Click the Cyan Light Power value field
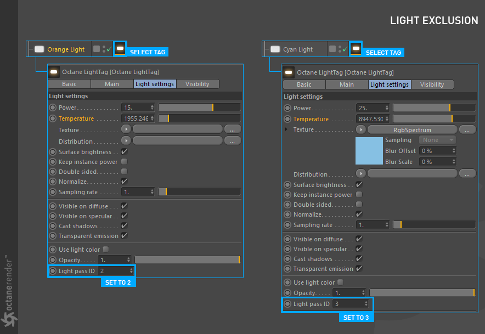Viewport: 485px width, 334px height. pos(370,108)
